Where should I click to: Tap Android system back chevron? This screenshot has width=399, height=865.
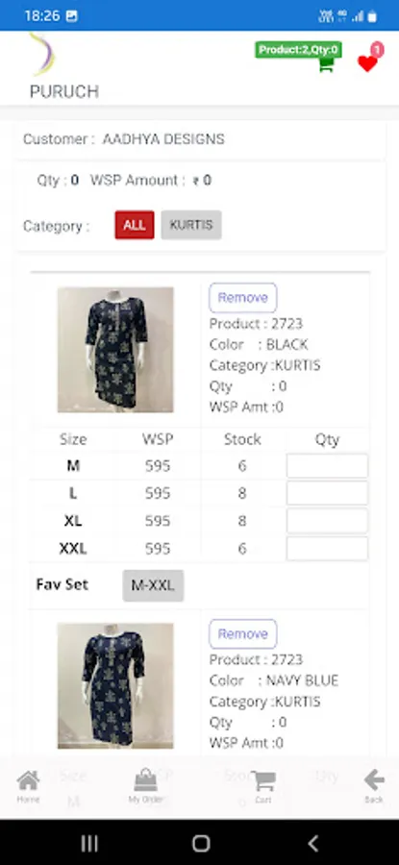312,843
